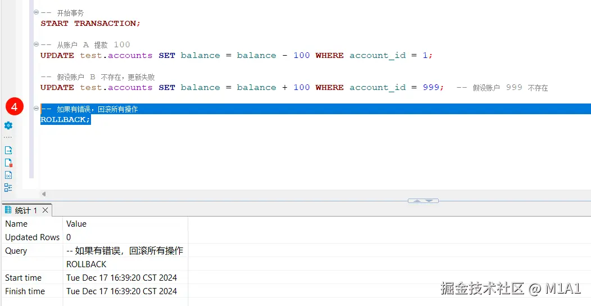Collapse the 如果有错误 ROLLBACK block
The height and width of the screenshot is (306, 591).
pos(36,109)
